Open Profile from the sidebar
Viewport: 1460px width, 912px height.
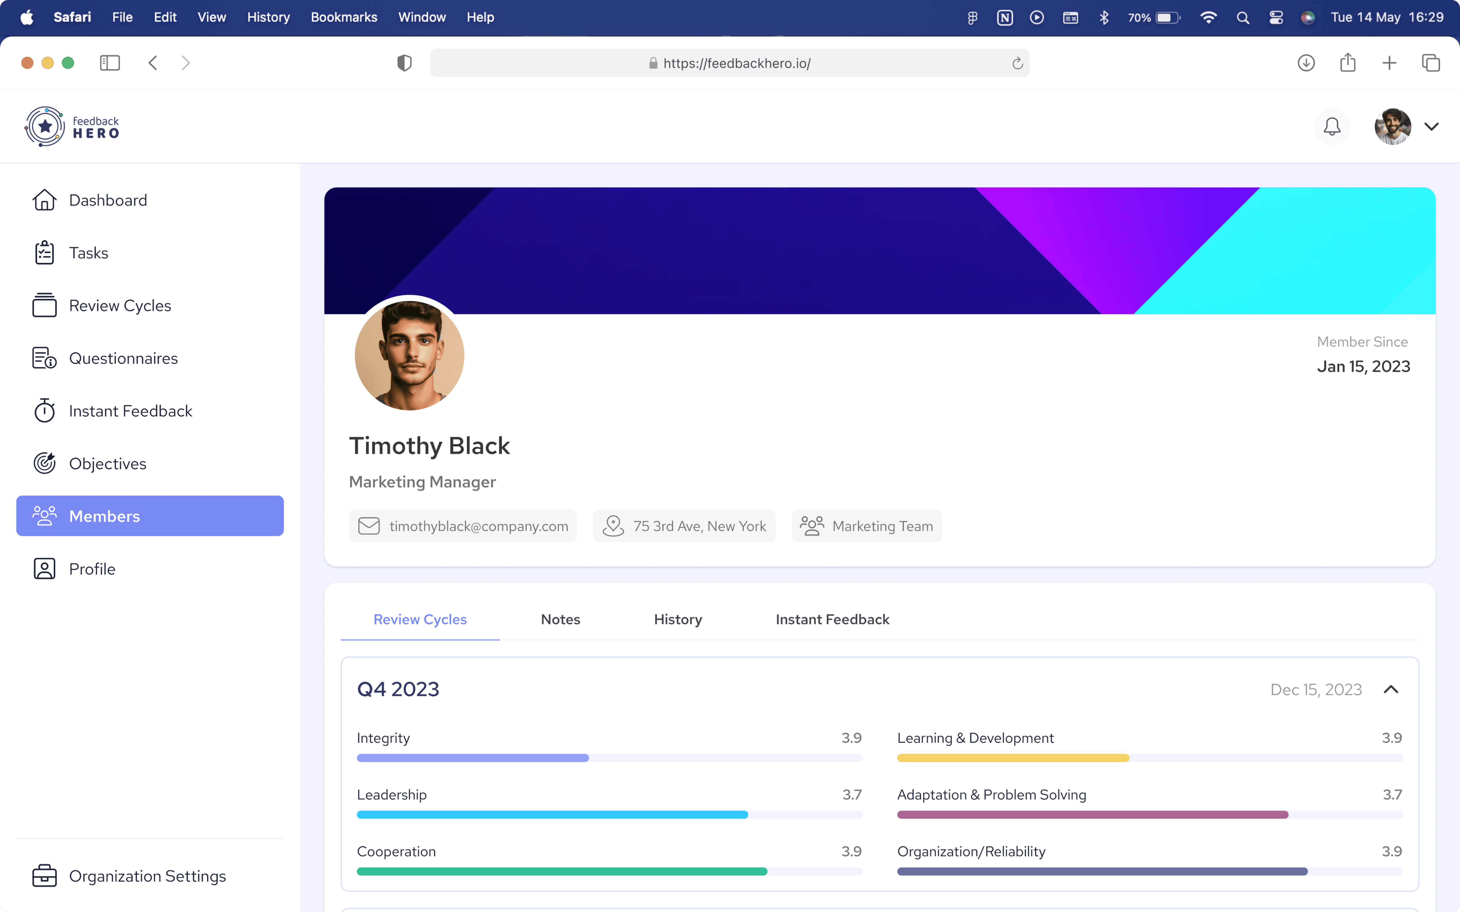150,569
